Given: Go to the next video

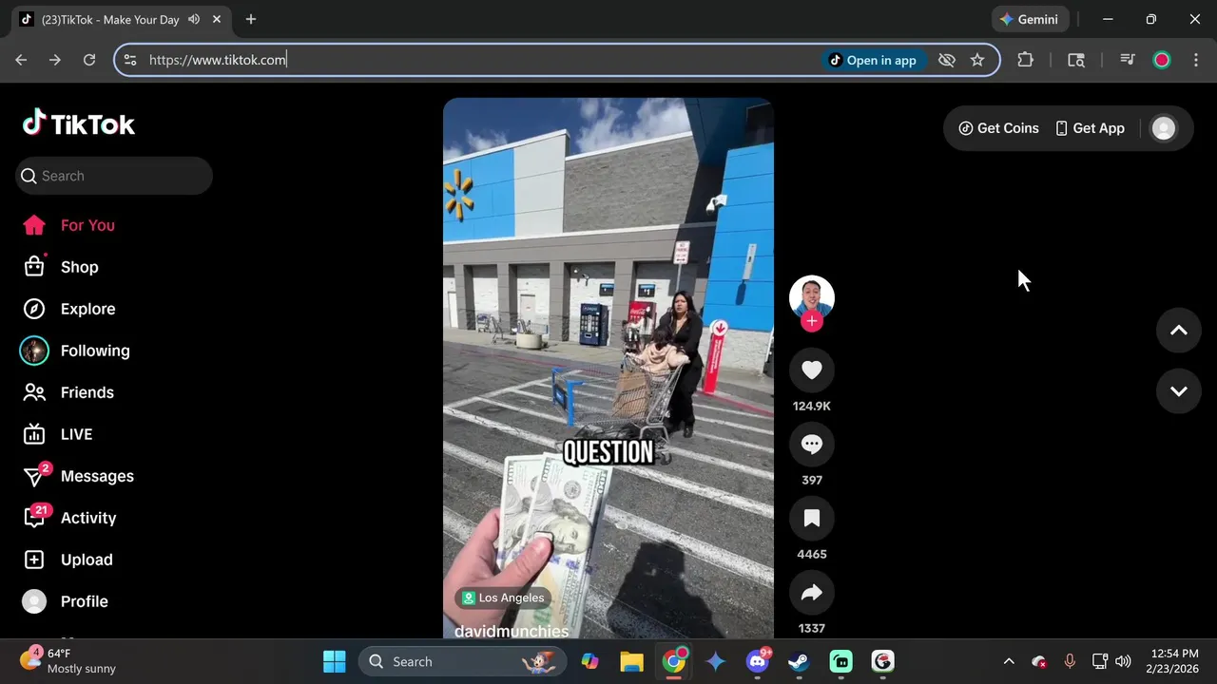Looking at the screenshot, I should [x=1179, y=391].
